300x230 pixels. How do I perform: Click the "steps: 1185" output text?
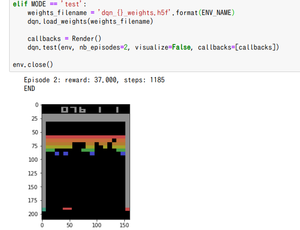coord(144,80)
